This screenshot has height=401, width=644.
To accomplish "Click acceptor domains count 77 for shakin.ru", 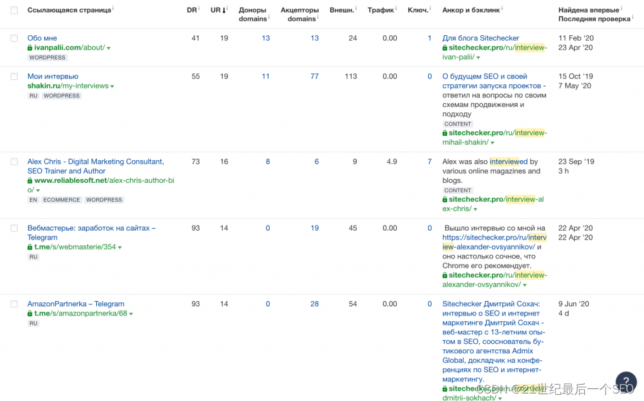I will tap(314, 76).
